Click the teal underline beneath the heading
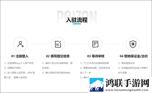The height and width of the screenshot is (93, 152). pos(77,24)
